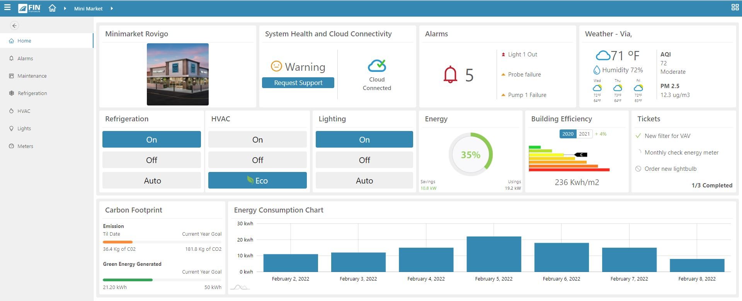Select the Fri forecast icon
The image size is (742, 301).
(x=638, y=88)
